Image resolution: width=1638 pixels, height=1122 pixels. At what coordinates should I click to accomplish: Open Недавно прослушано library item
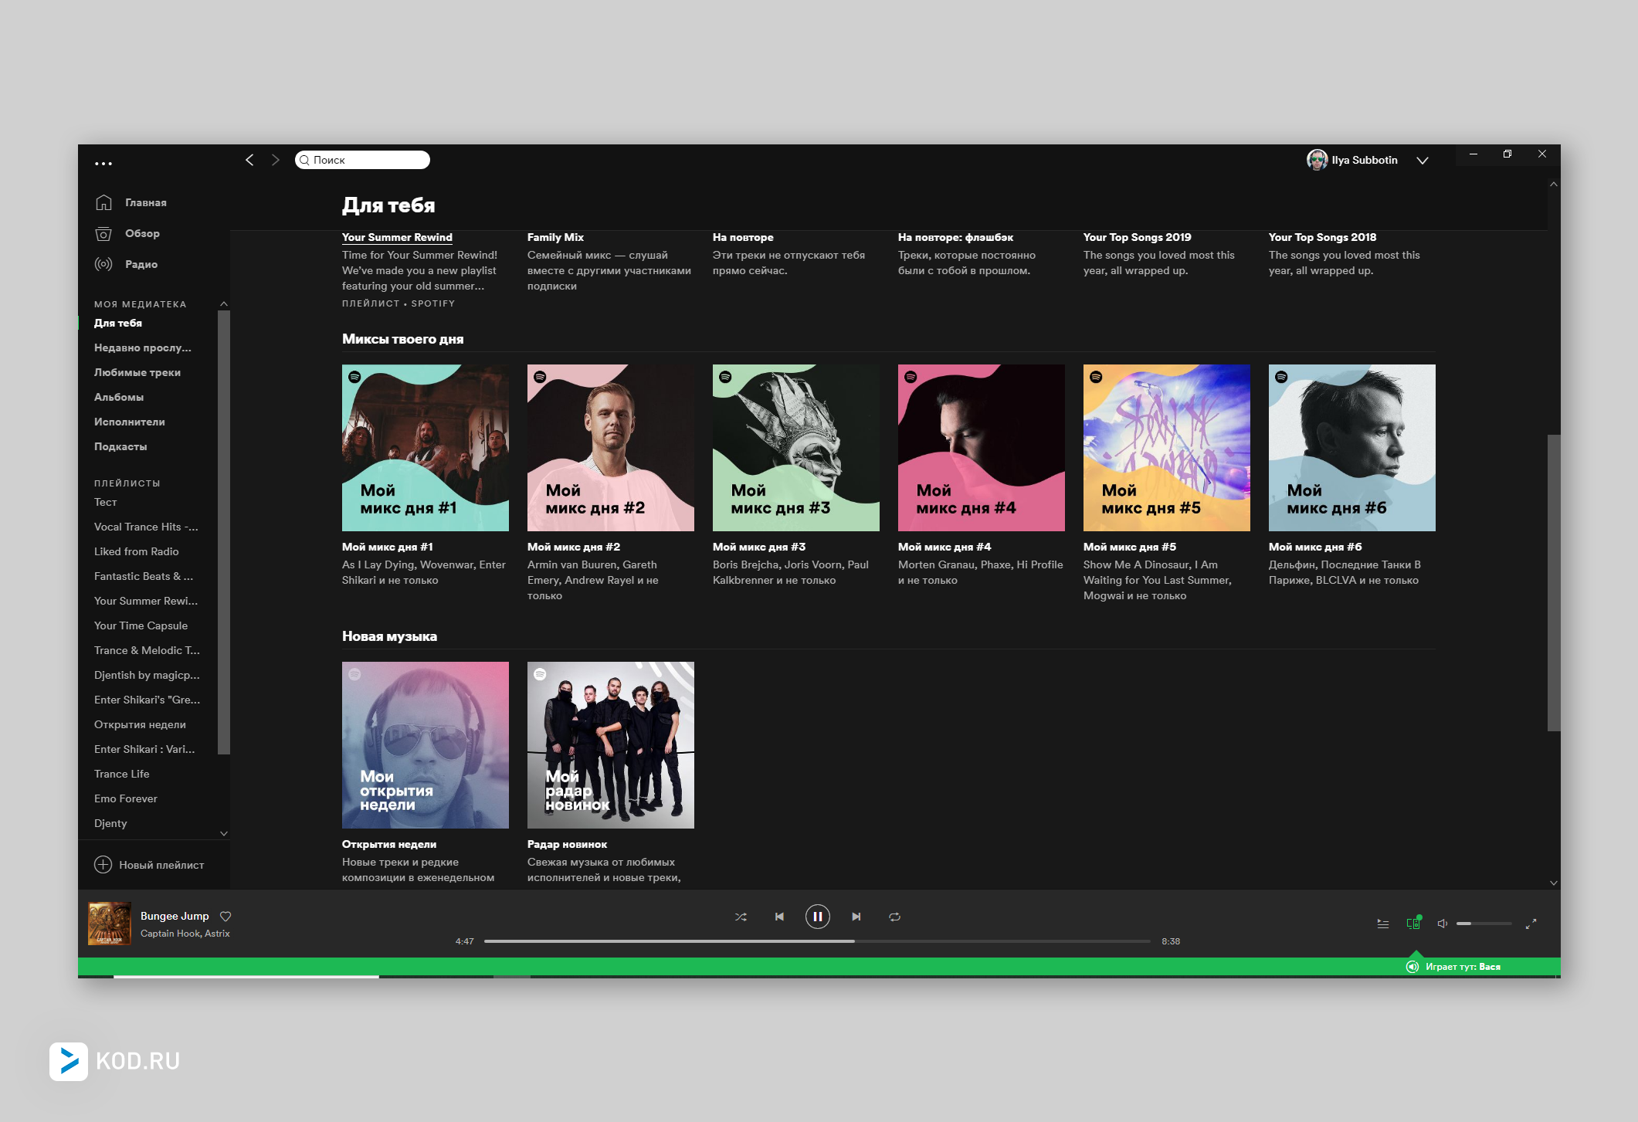(x=143, y=347)
